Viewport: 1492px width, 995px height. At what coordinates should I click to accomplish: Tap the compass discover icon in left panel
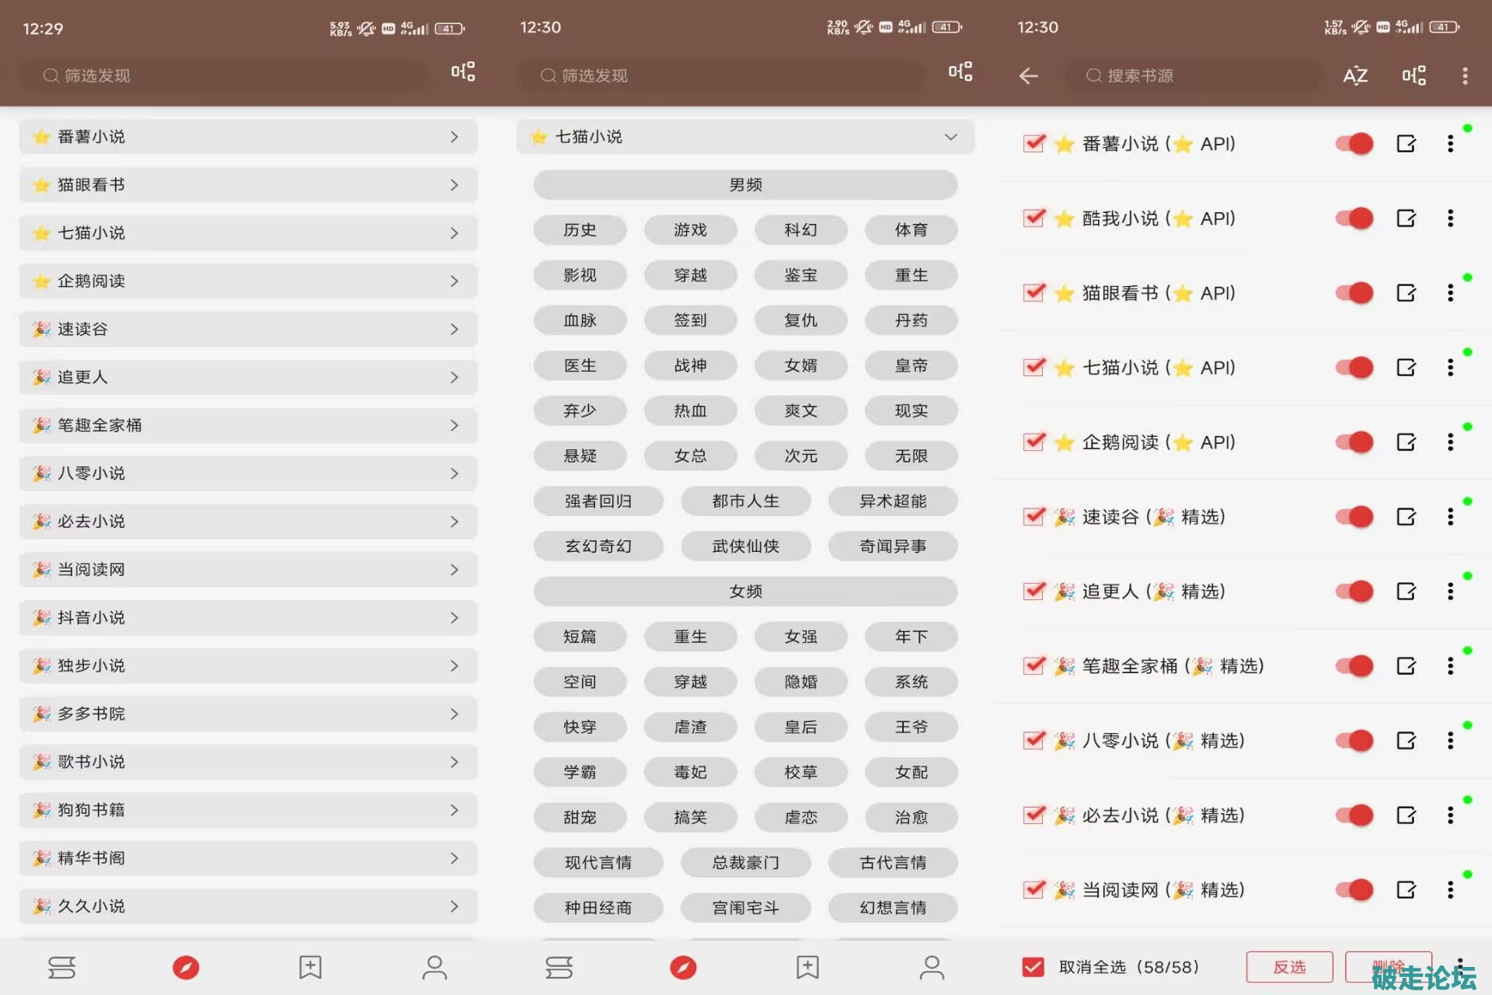tap(186, 967)
